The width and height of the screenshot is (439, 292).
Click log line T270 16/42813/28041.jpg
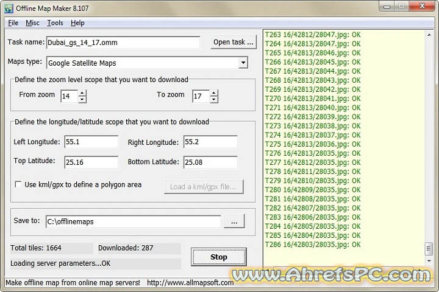pos(313,99)
